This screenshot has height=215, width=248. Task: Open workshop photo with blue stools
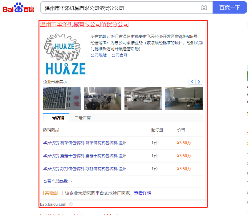coord(184,99)
